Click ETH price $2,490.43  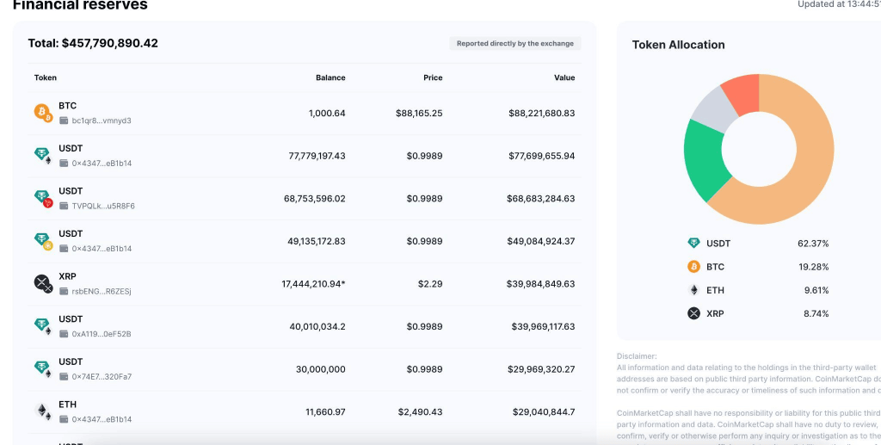point(420,411)
